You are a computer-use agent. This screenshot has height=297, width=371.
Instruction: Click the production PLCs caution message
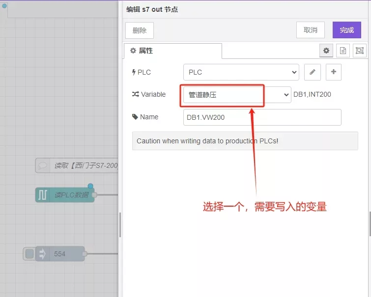pos(245,141)
